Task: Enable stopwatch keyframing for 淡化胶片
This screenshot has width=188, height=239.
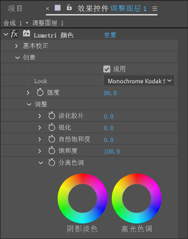Action: click(x=52, y=116)
